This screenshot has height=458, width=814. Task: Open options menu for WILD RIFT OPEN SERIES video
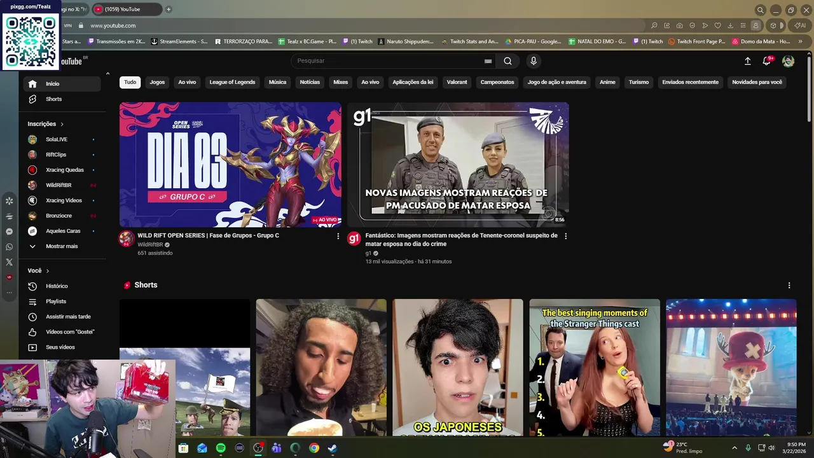click(338, 236)
